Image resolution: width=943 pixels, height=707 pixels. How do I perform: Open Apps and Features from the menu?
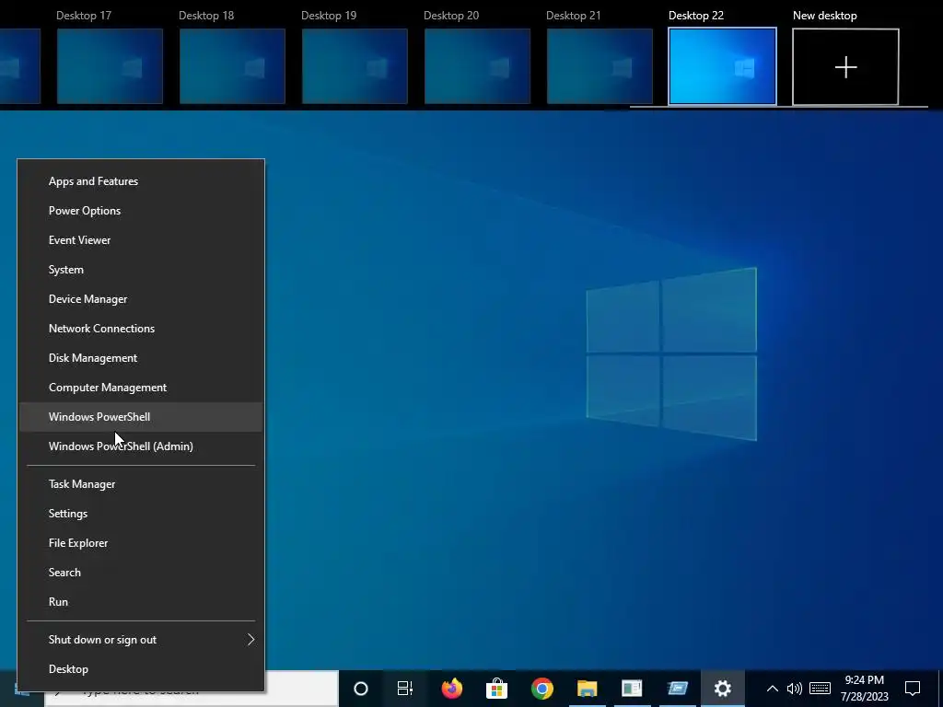(x=141, y=181)
